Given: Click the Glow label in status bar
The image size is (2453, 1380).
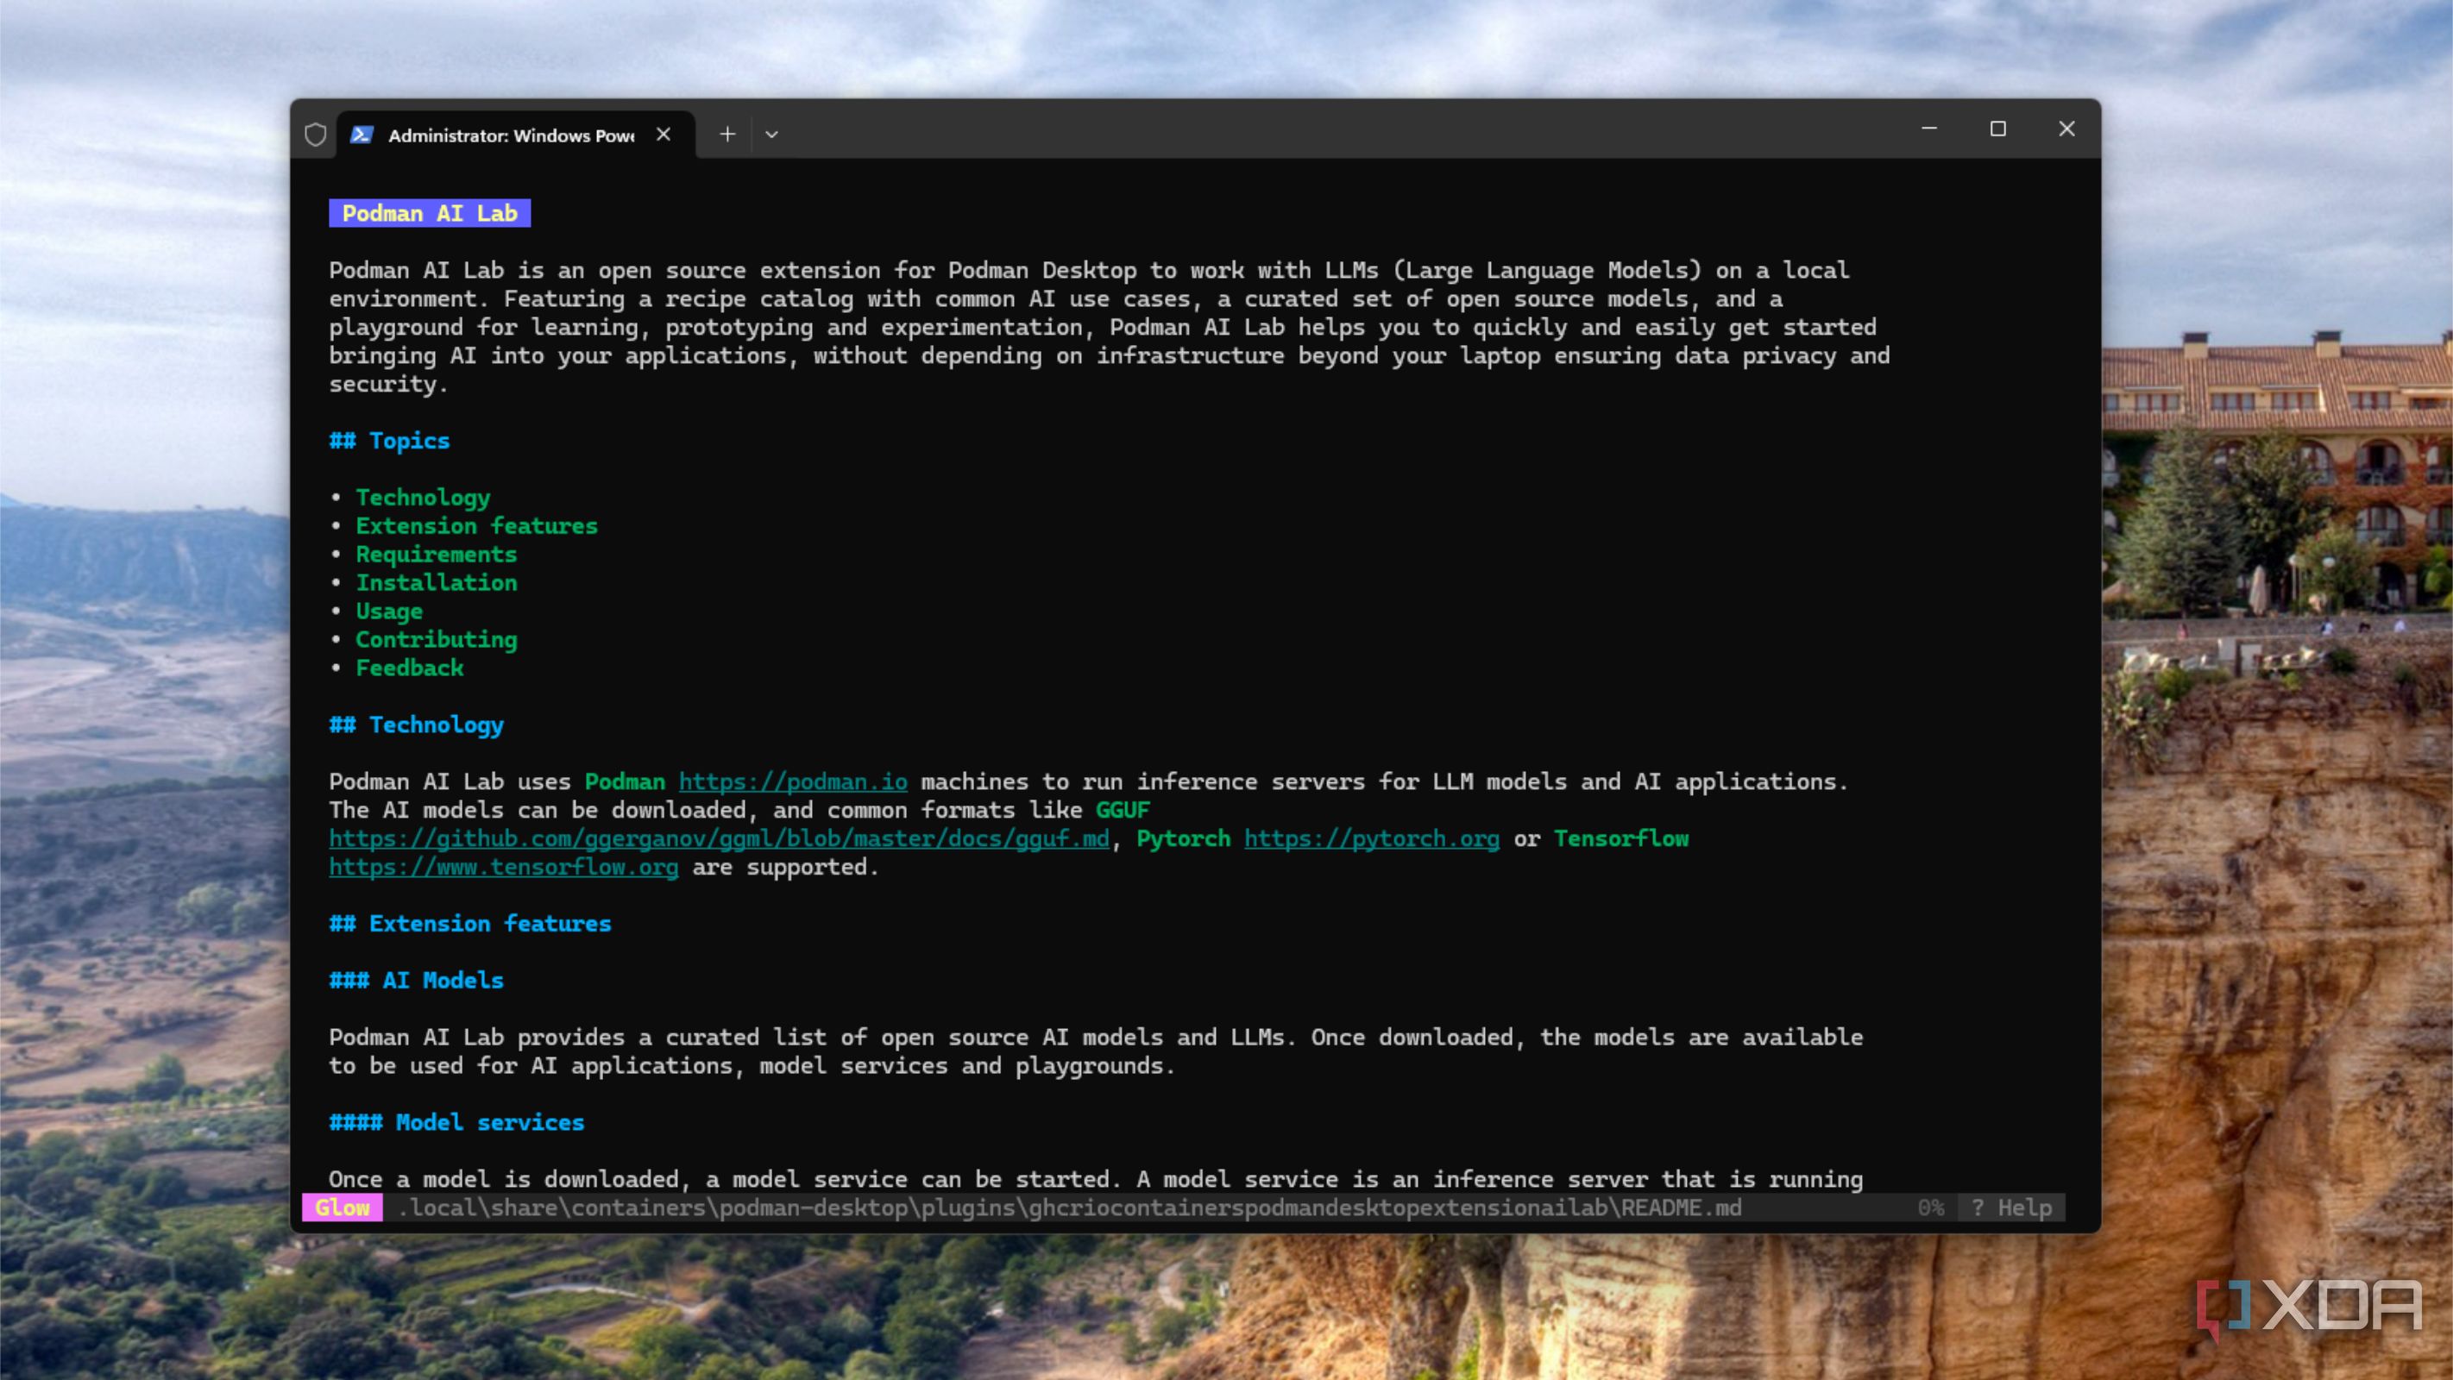Looking at the screenshot, I should tap(343, 1207).
